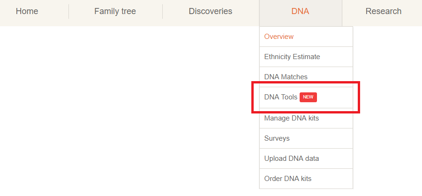Image resolution: width=422 pixels, height=196 pixels.
Task: Choose Overview from the DNA menu
Action: coord(306,37)
